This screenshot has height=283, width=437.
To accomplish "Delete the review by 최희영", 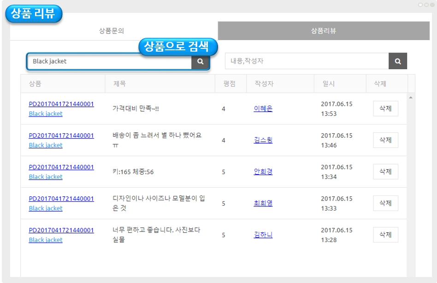I will [x=385, y=203].
